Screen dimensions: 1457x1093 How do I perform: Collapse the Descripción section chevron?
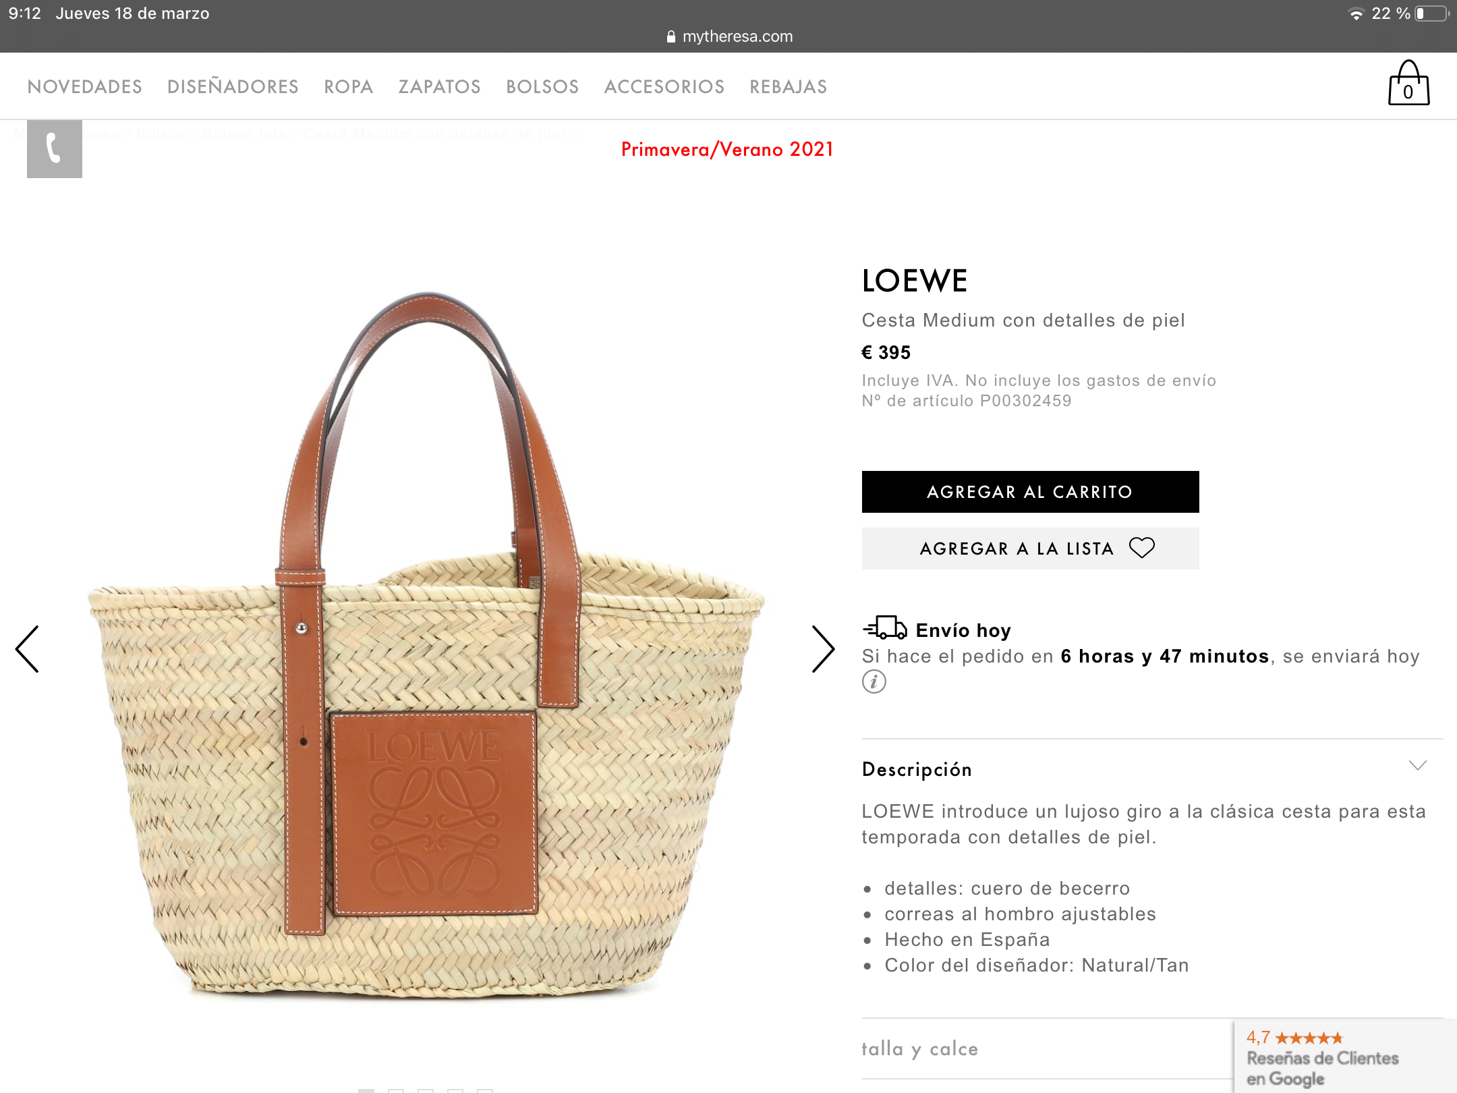point(1418,766)
